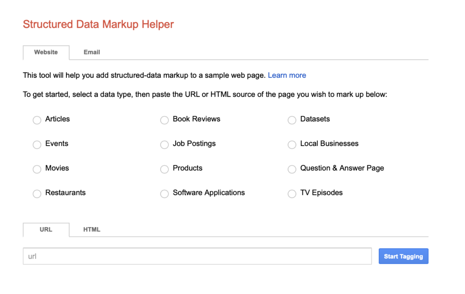
Task: Switch to the Email tab
Action: click(x=91, y=52)
